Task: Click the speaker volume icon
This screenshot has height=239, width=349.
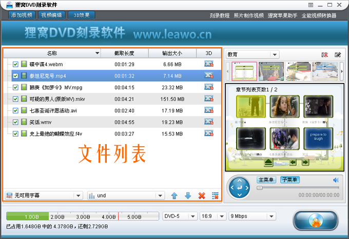Action: tap(336, 180)
